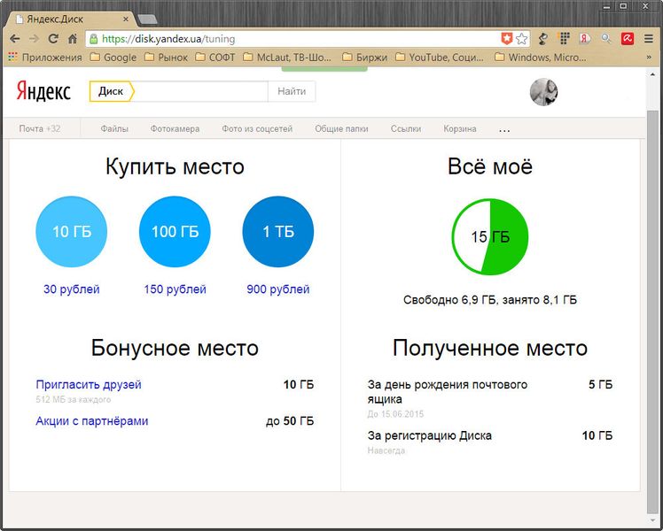Click the 30 рублей price link

coord(72,289)
